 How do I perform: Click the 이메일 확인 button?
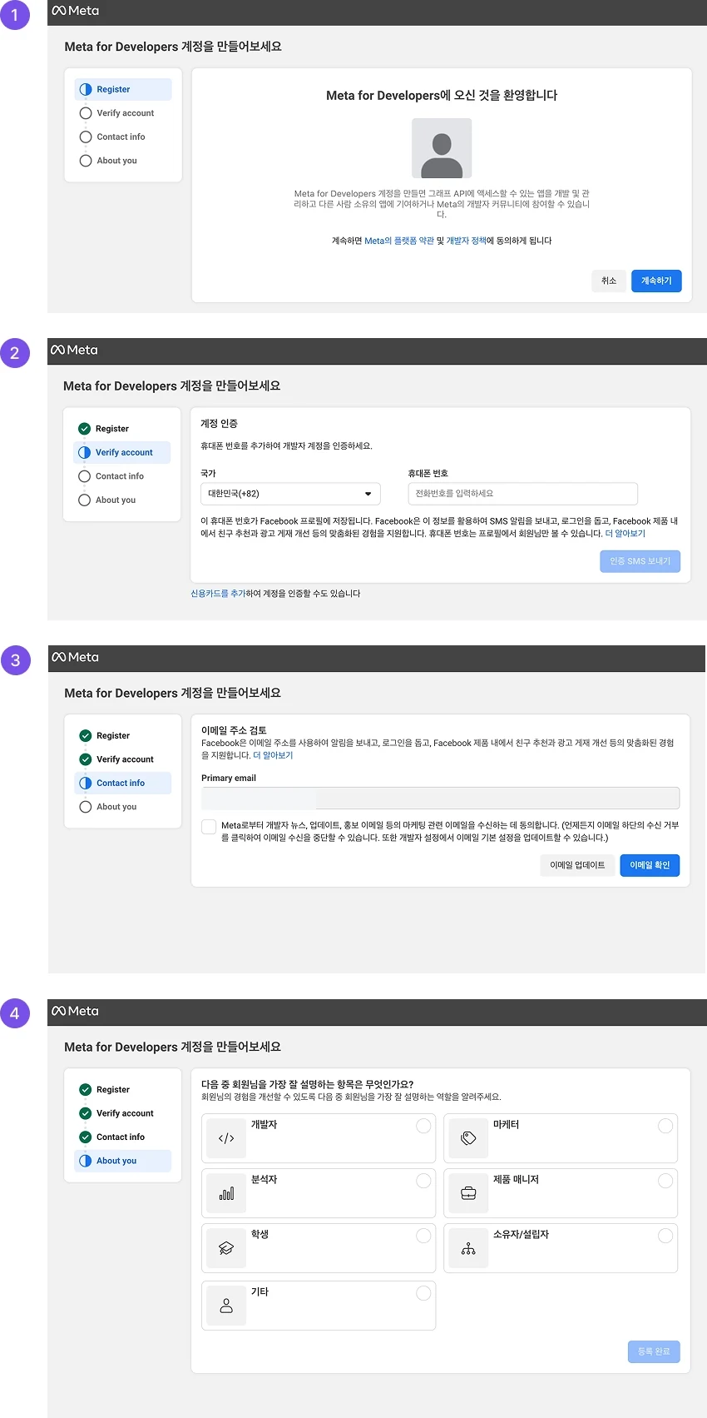pyautogui.click(x=650, y=865)
